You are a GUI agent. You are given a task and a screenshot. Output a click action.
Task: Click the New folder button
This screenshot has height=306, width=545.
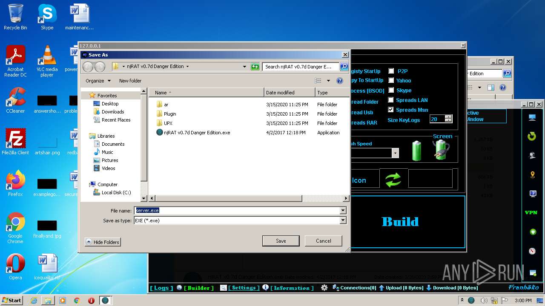click(x=130, y=81)
